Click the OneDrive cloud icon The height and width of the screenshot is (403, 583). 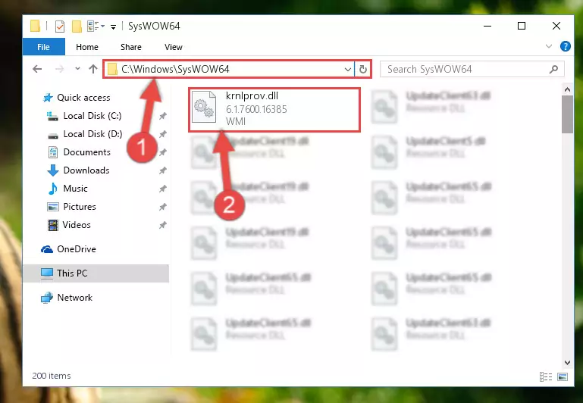point(47,249)
